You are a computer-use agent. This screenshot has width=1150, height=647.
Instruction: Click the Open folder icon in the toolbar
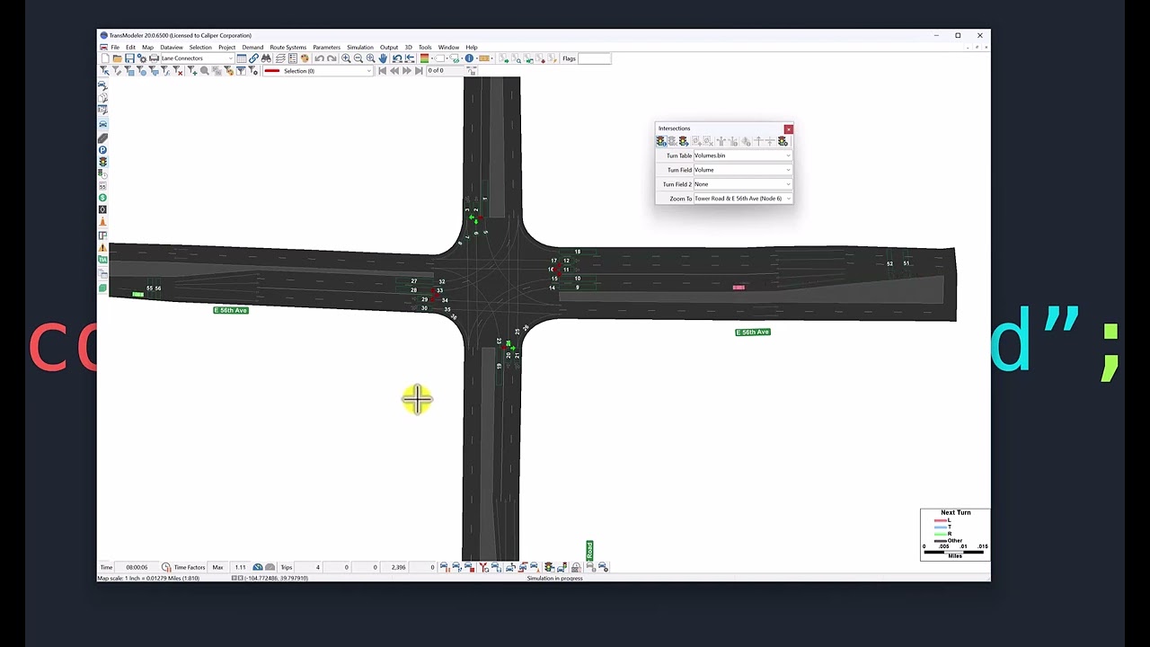117,58
